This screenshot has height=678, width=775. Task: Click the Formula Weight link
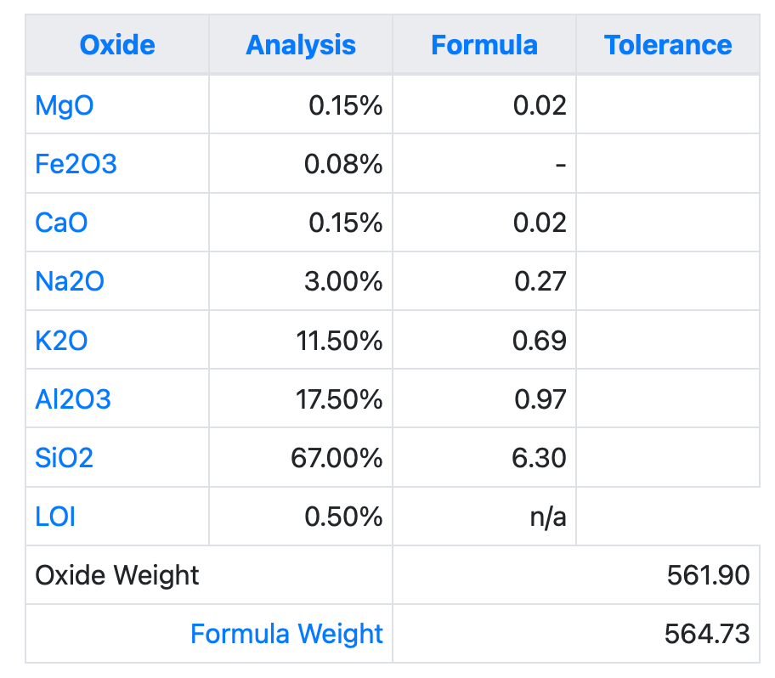click(x=286, y=634)
